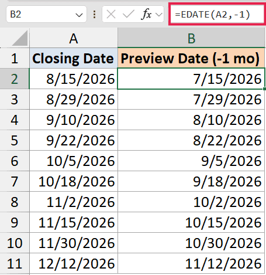Image resolution: width=266 pixels, height=275 pixels.
Task: Select all cells with corner triangle
Action: 19,38
